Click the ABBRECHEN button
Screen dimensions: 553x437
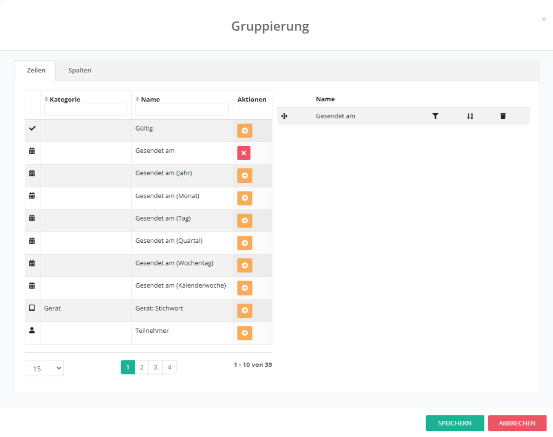point(517,424)
